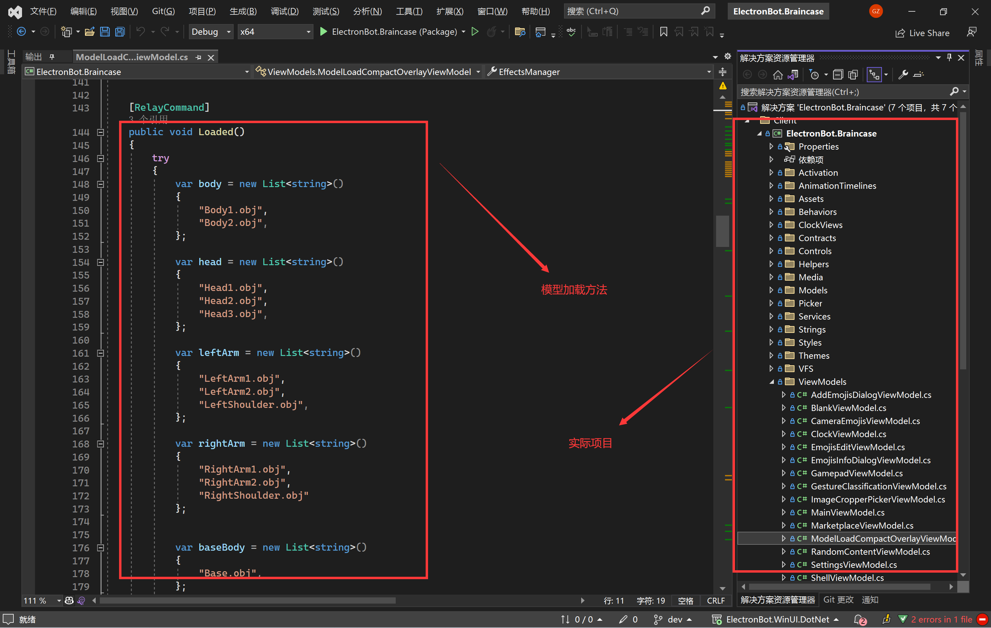Click the Undo arrow icon
The image size is (991, 628).
(140, 32)
